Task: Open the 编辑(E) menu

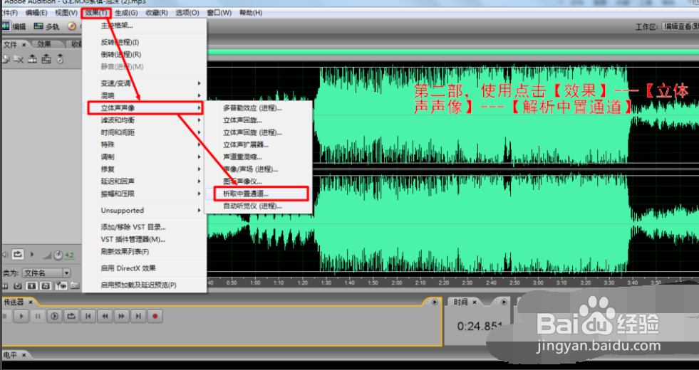Action: coord(36,13)
